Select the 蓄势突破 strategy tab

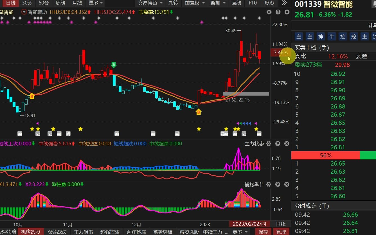click(x=163, y=232)
